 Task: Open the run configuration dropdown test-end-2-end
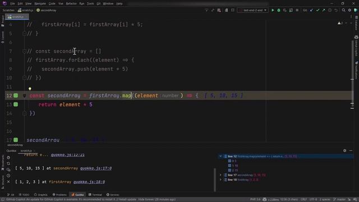253,10
